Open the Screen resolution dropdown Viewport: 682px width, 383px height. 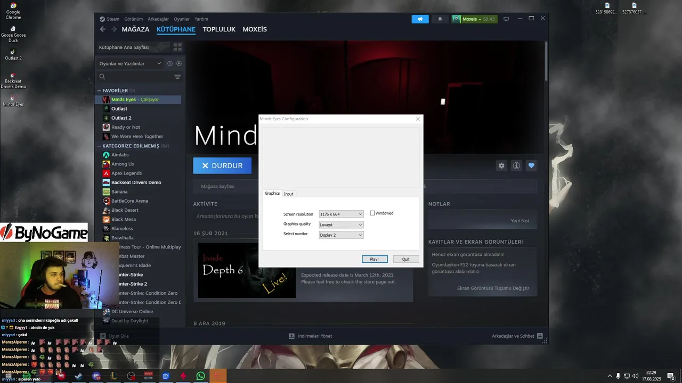(x=341, y=214)
